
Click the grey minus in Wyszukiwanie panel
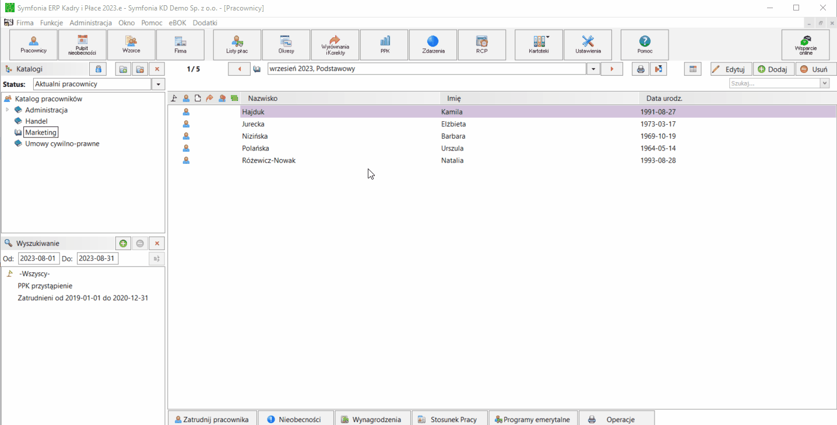click(x=140, y=243)
